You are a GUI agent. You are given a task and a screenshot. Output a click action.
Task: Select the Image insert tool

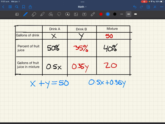coord(76,14)
